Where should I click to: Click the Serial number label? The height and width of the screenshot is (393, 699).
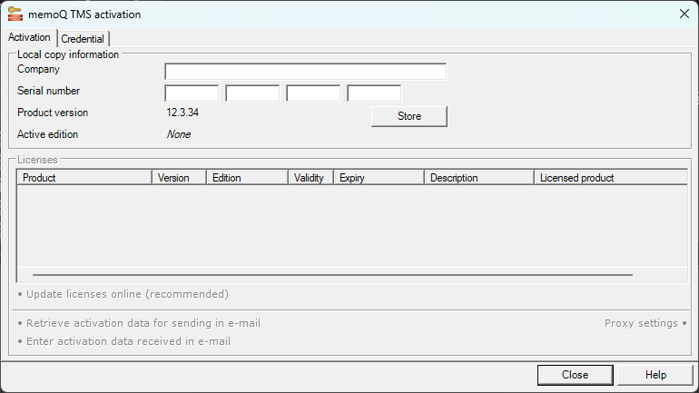[49, 91]
